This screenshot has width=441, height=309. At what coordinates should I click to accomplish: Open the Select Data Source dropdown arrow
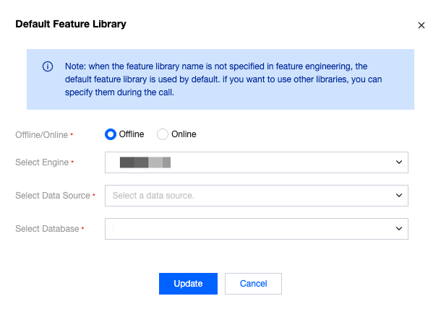398,195
